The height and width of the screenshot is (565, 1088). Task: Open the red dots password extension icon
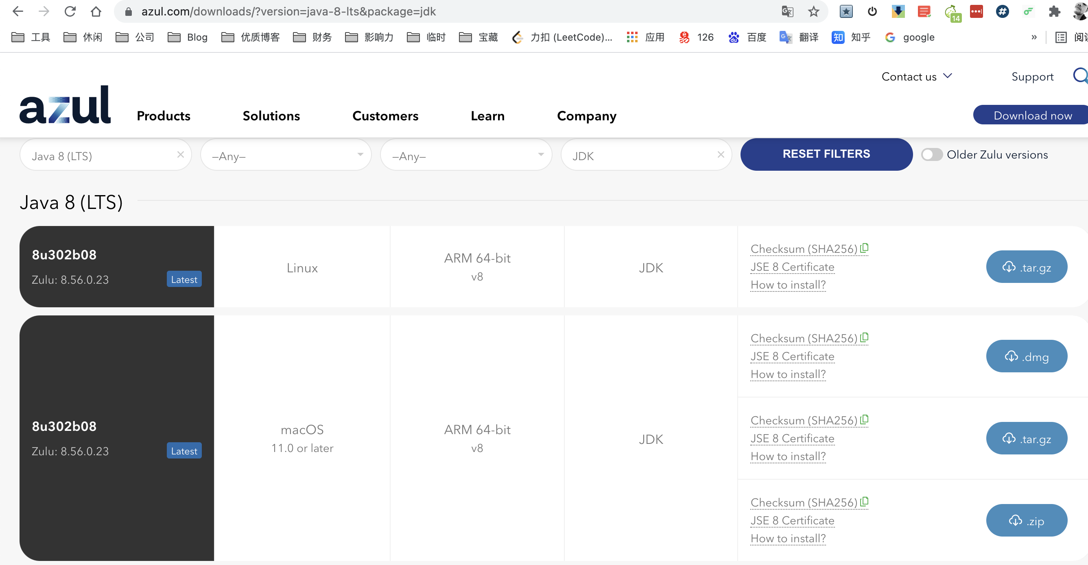click(976, 11)
